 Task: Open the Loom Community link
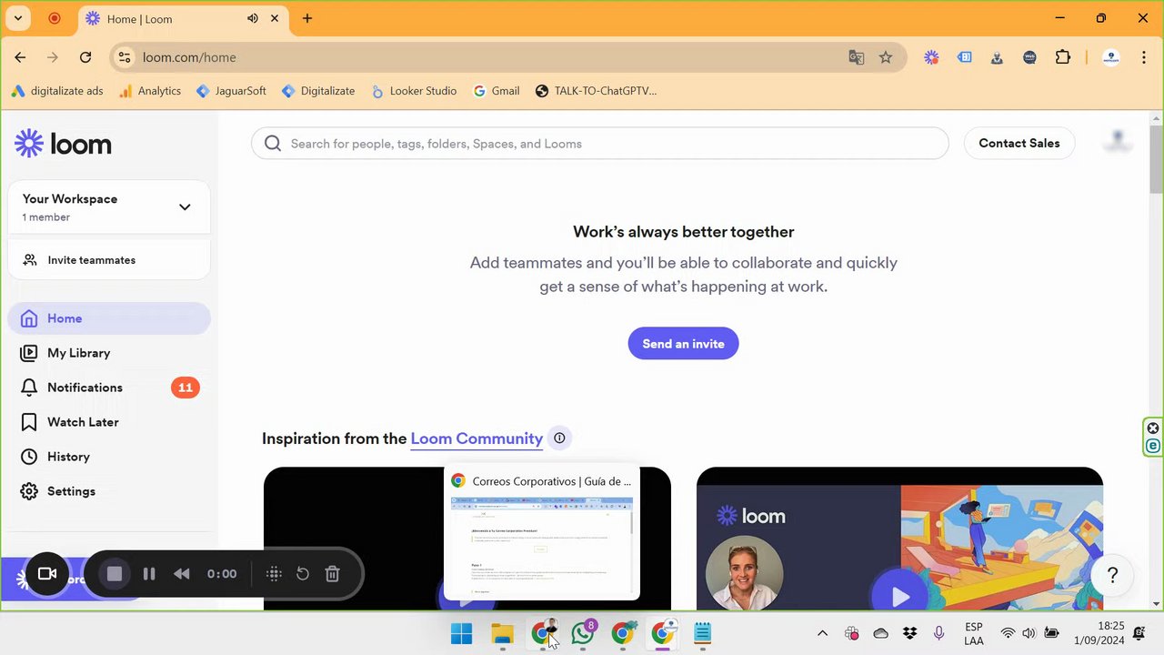pyautogui.click(x=477, y=438)
